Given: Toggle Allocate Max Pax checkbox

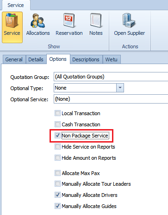Looking at the screenshot, I should [57, 173].
